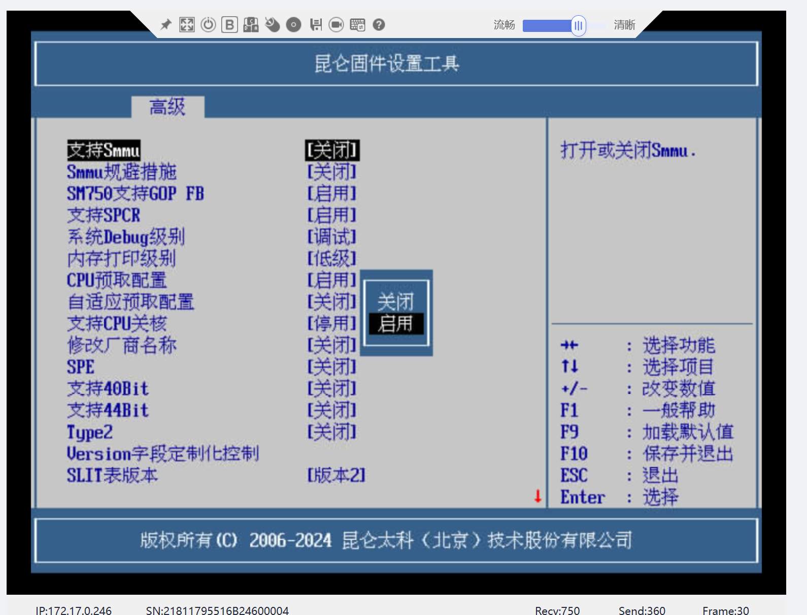
Task: Select CPU预取配置 setting
Action: [117, 280]
